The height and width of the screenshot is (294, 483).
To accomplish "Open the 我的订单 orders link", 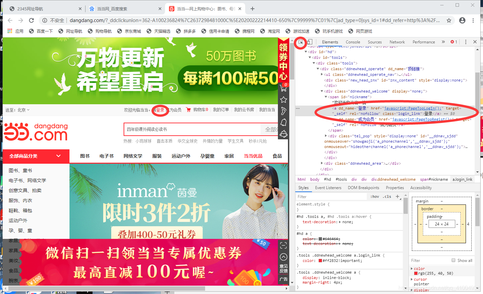I will click(221, 110).
